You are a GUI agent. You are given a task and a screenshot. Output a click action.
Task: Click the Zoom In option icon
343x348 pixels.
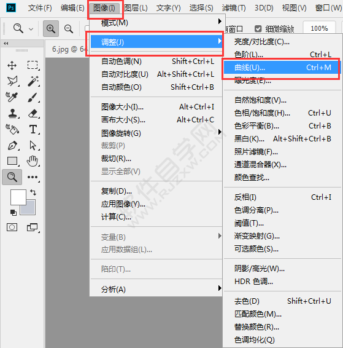tap(51, 29)
